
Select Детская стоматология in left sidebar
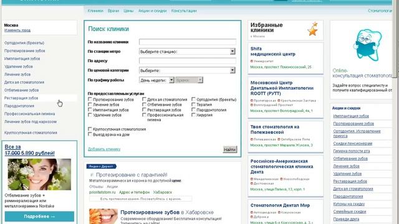[24, 82]
